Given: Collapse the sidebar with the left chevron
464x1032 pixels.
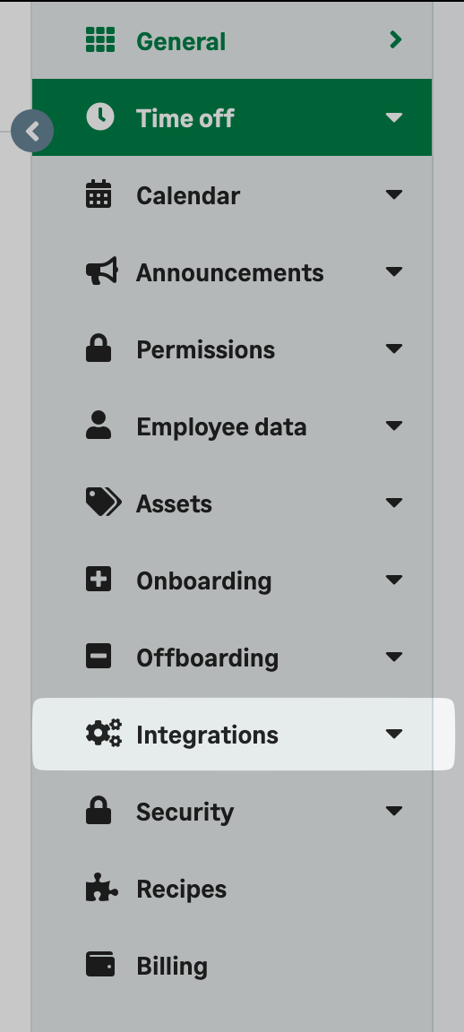Looking at the screenshot, I should pyautogui.click(x=32, y=132).
